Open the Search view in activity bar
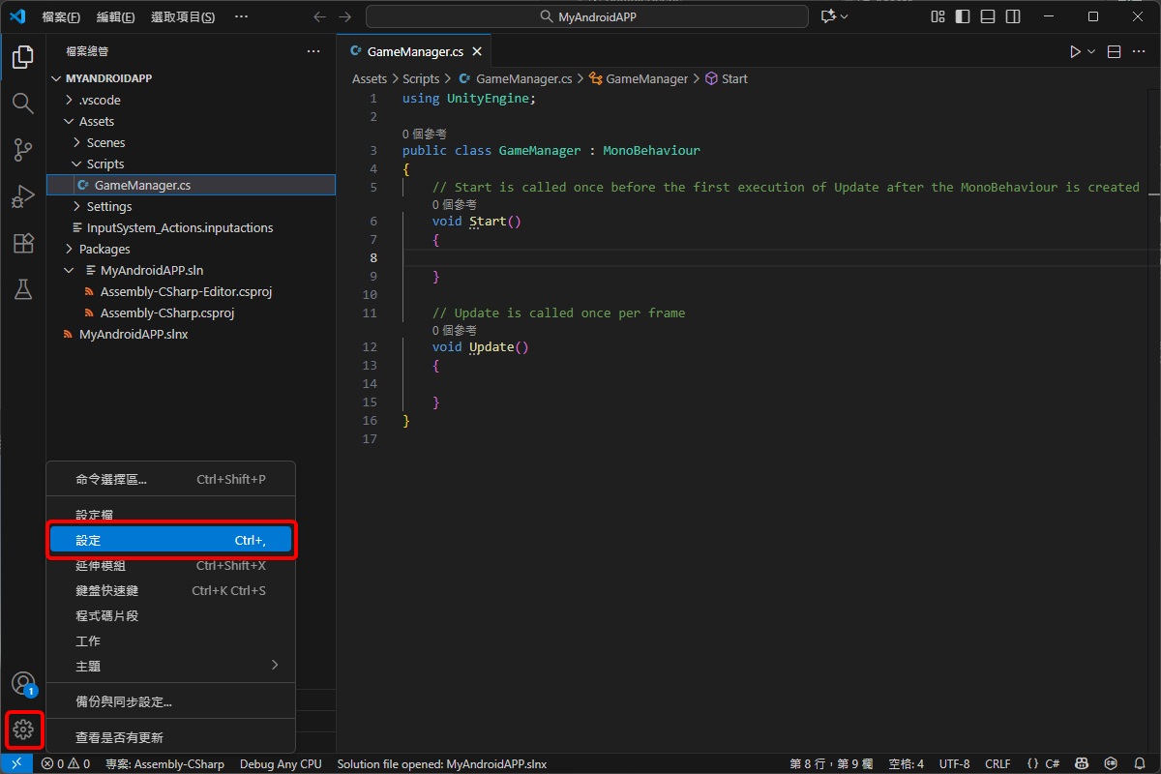Image resolution: width=1161 pixels, height=774 pixels. 22,104
